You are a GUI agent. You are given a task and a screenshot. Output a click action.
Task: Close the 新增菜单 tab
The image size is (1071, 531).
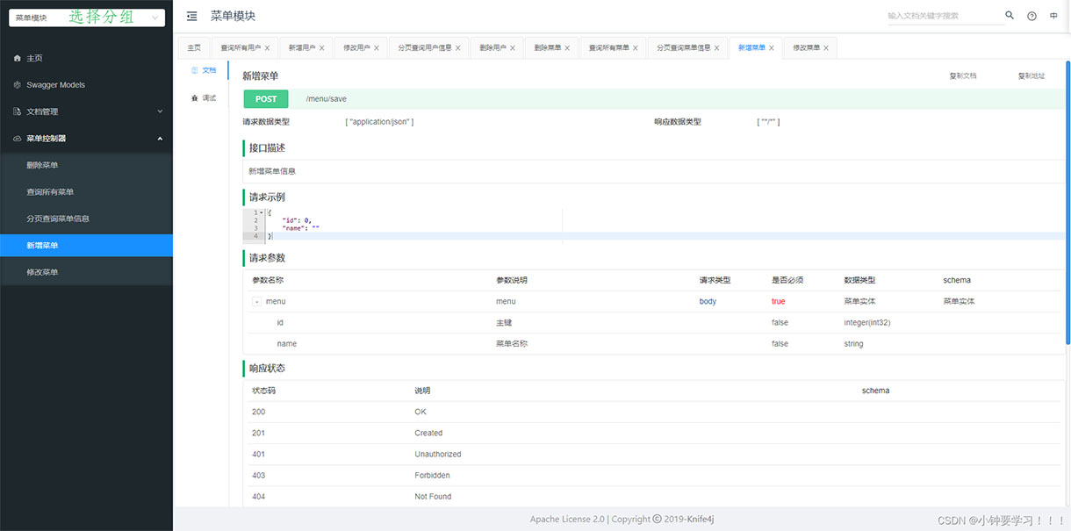click(772, 48)
